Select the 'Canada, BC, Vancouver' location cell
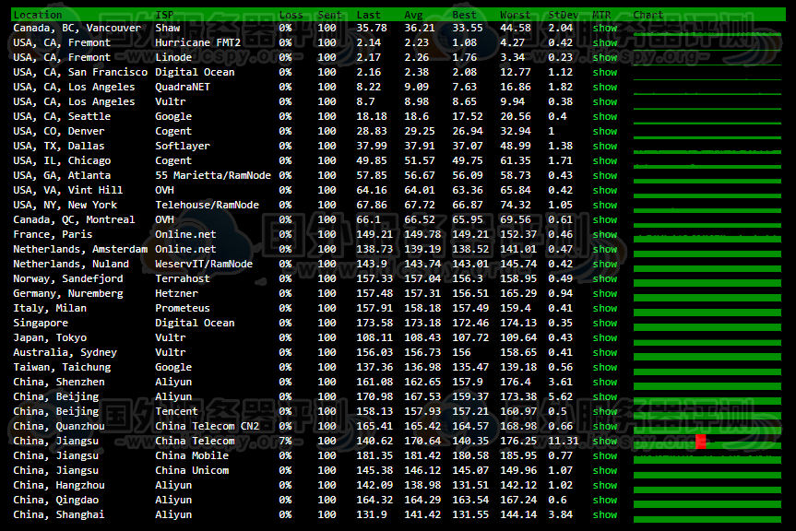Screen dimensions: 796x531 point(77,28)
